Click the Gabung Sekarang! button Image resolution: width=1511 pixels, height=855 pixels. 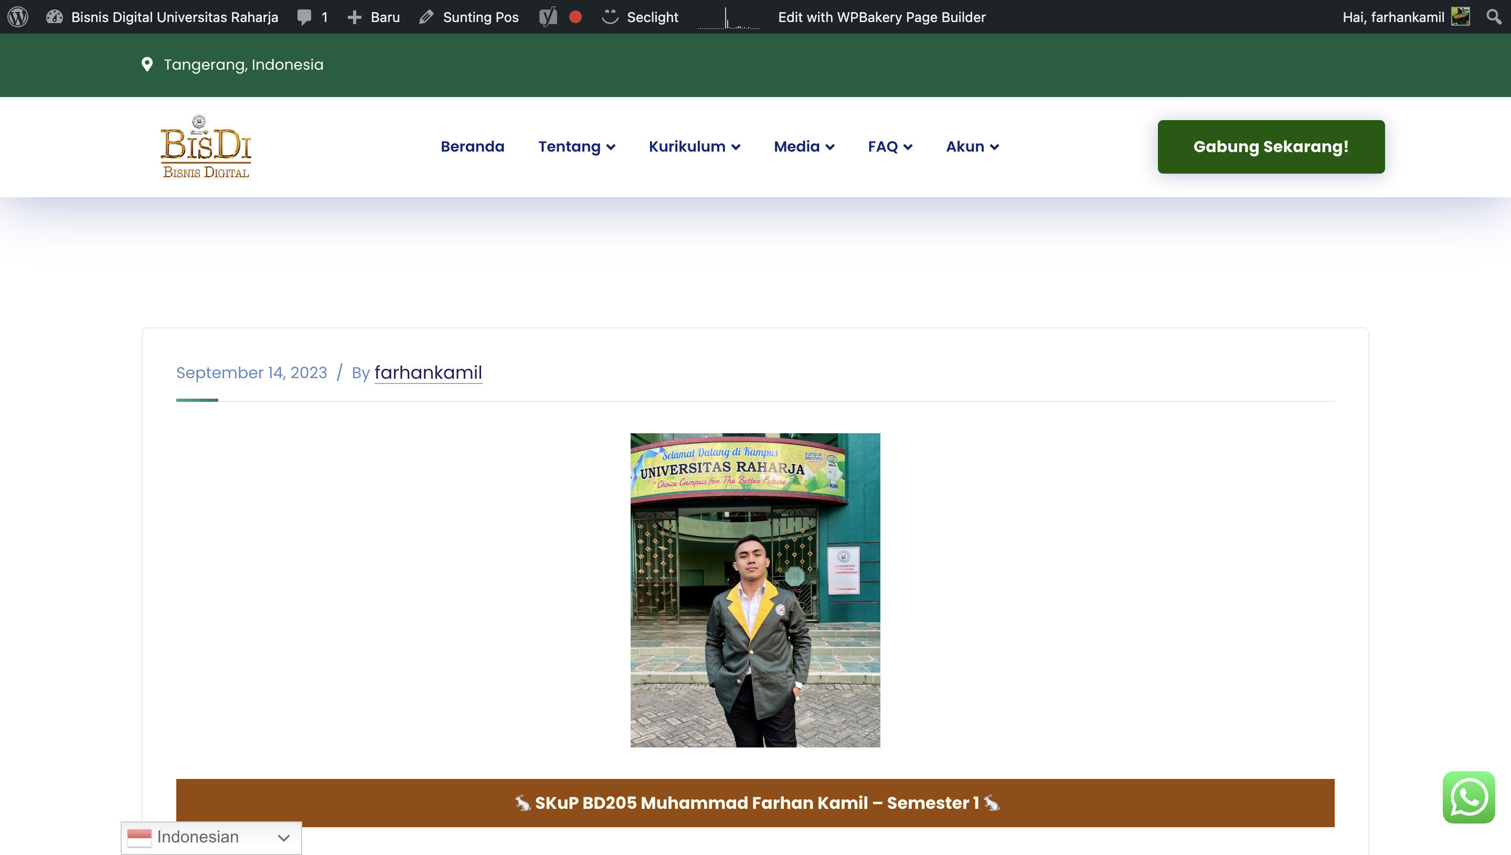coord(1271,146)
